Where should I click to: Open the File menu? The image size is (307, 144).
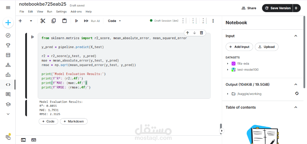[x=22, y=11]
